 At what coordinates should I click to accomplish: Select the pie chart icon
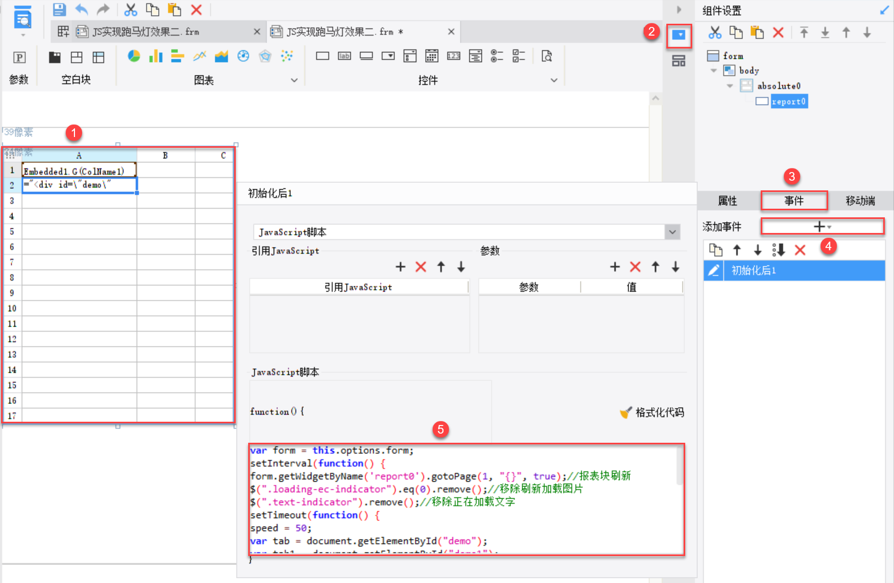(134, 56)
